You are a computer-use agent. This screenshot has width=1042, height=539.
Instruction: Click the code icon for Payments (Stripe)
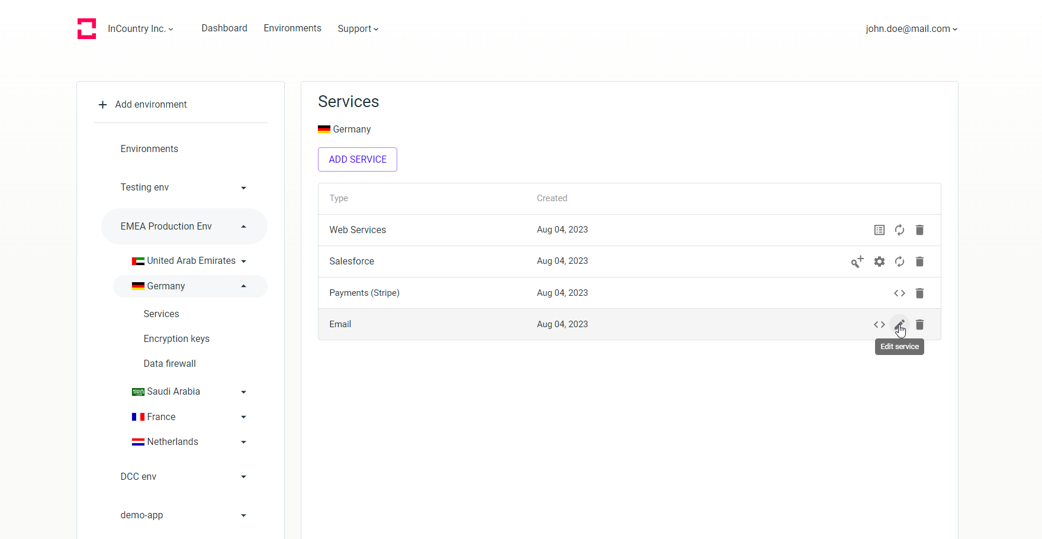899,293
